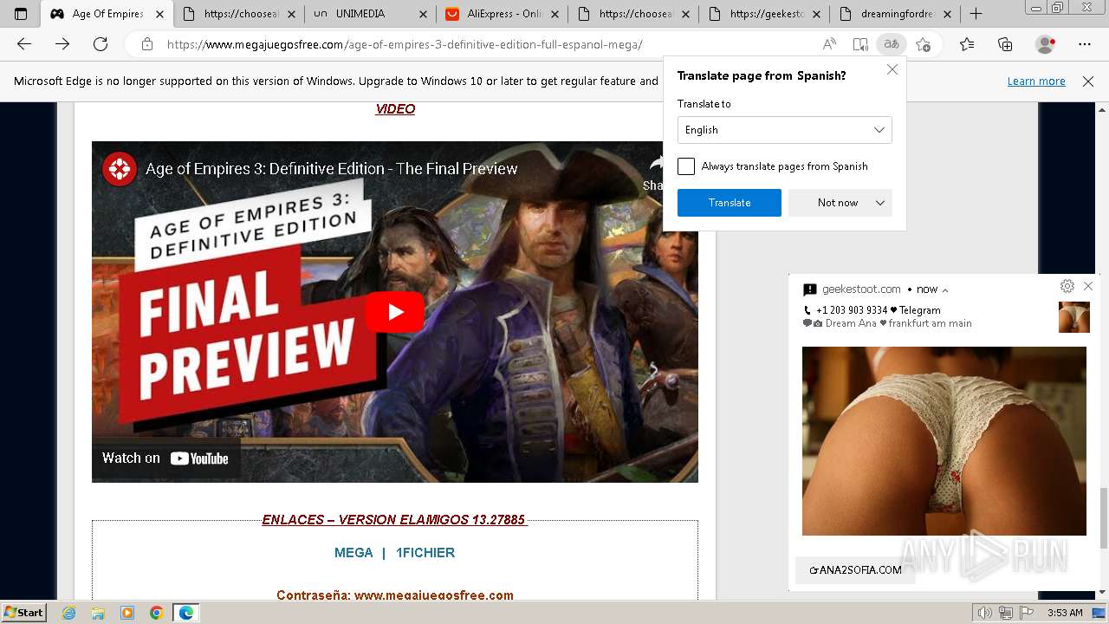The width and height of the screenshot is (1109, 624).
Task: Switch to the AliExpress tab
Action: [503, 14]
